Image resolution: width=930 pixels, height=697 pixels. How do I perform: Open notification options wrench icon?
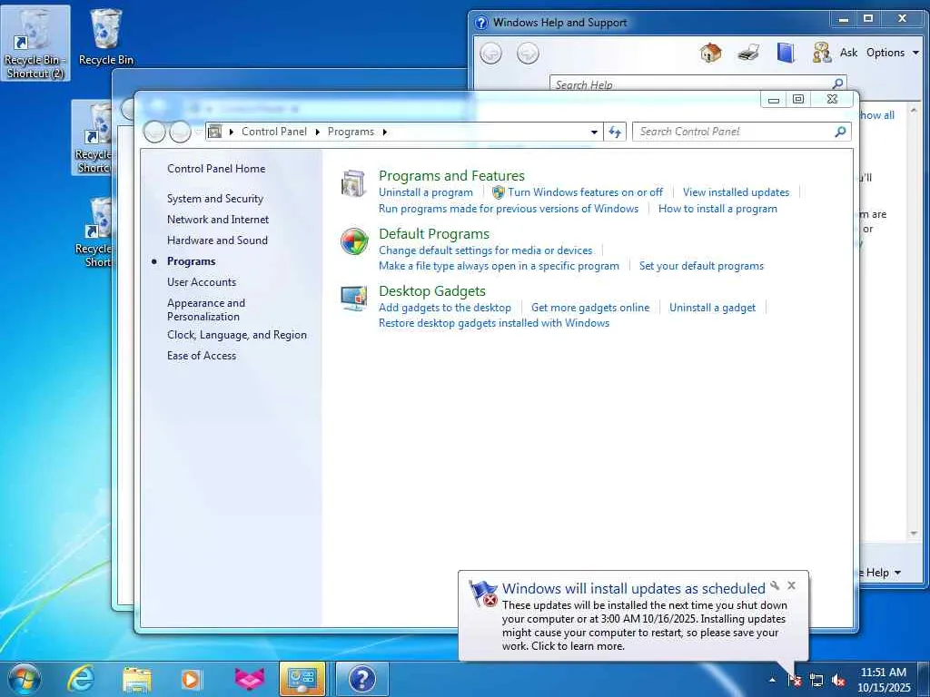click(x=775, y=585)
